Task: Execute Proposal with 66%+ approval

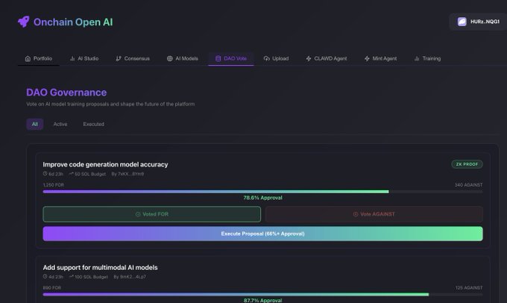Action: click(x=262, y=234)
